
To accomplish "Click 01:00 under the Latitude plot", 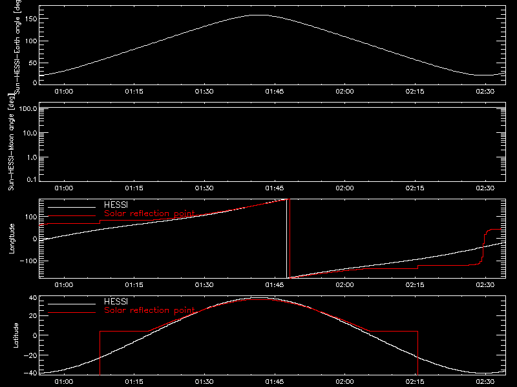I will [63, 382].
